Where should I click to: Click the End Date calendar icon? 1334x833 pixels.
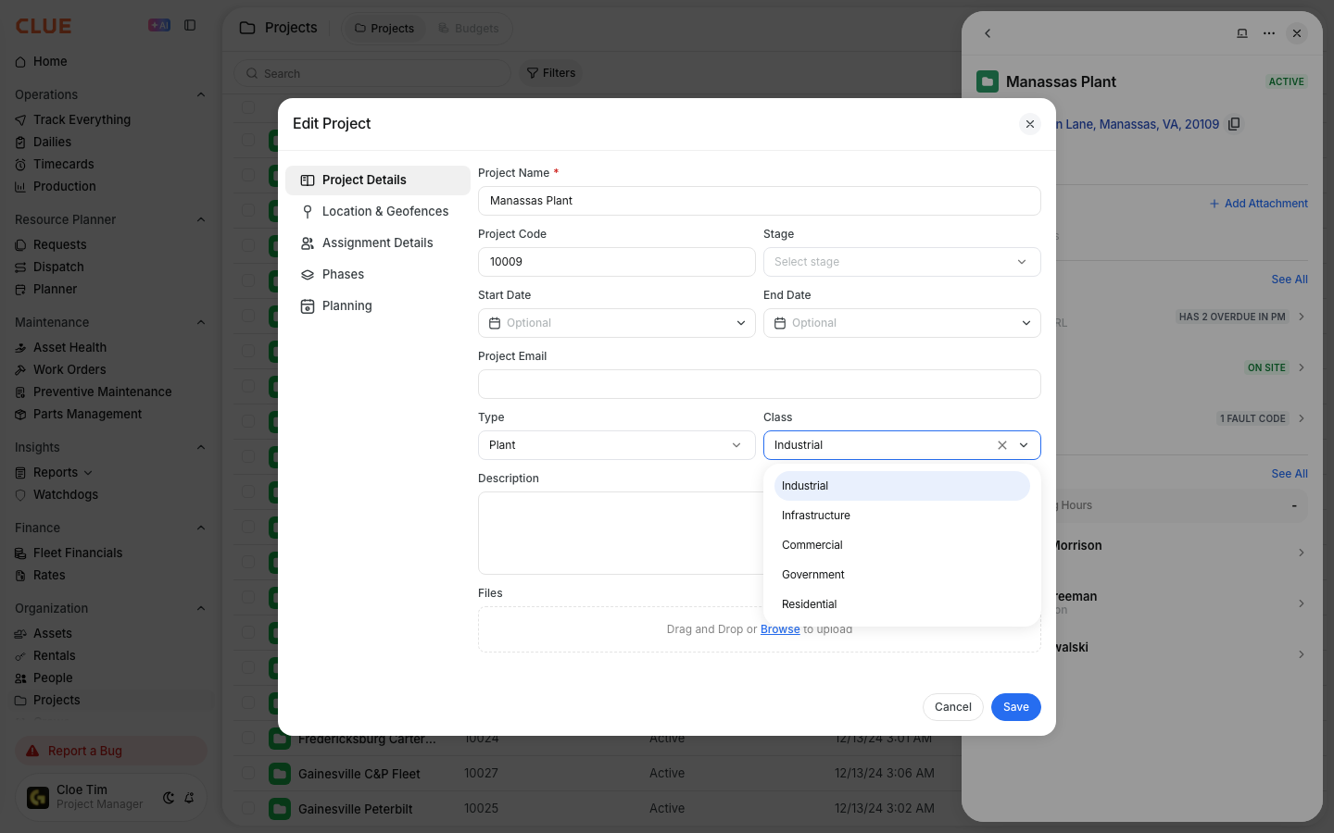[x=780, y=323]
